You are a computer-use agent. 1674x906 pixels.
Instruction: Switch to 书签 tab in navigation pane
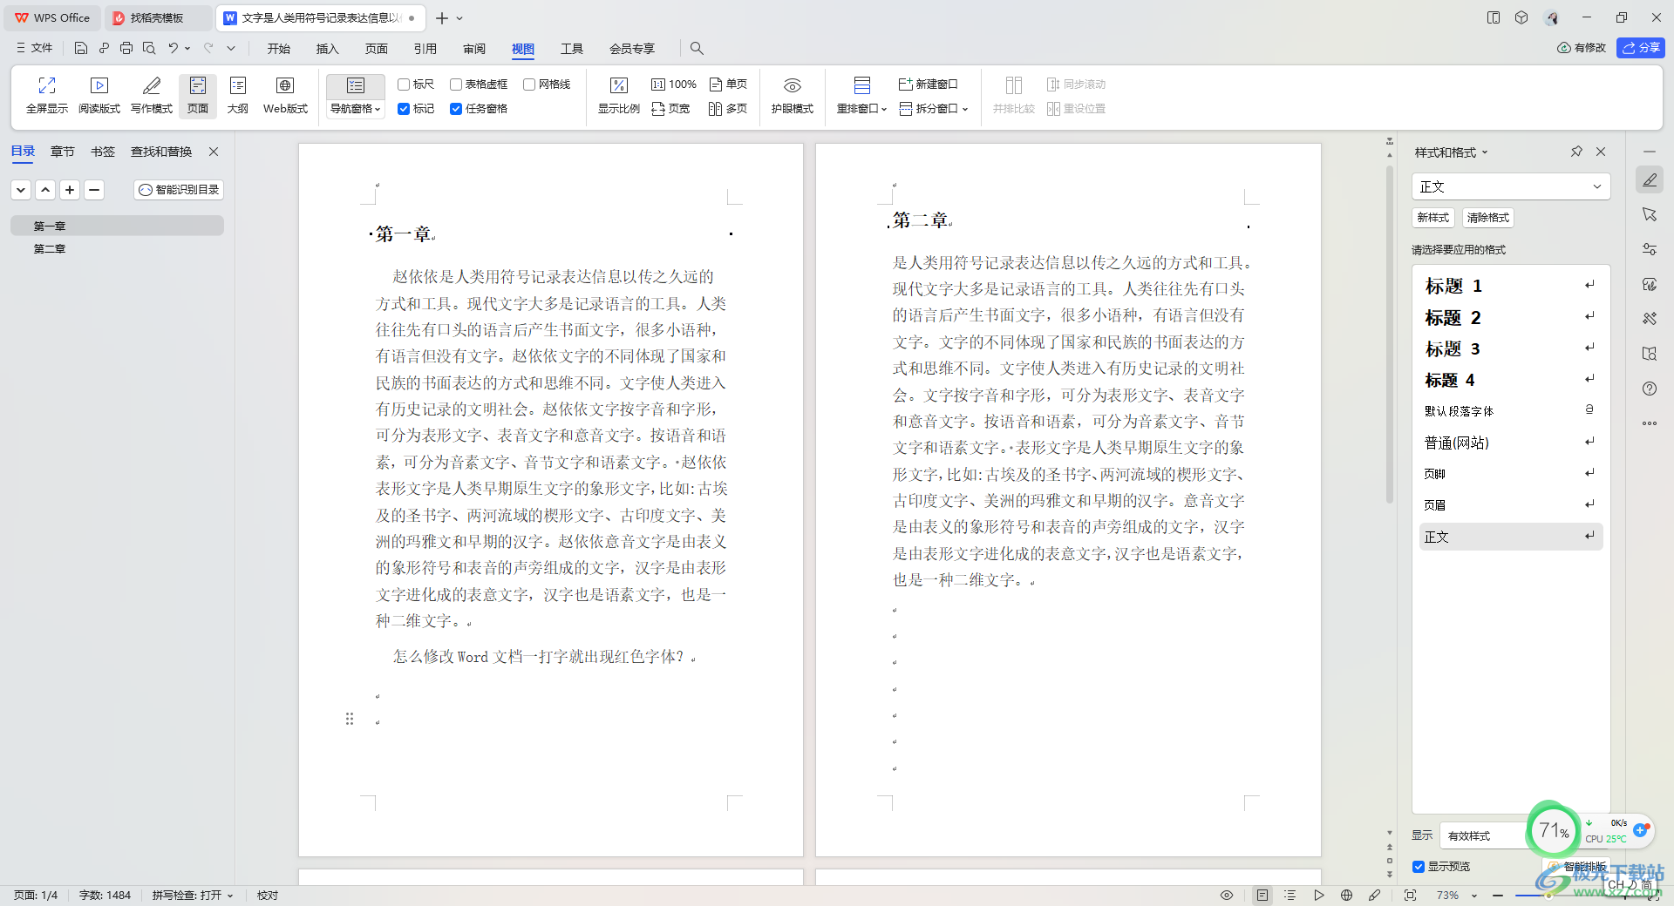pos(103,152)
